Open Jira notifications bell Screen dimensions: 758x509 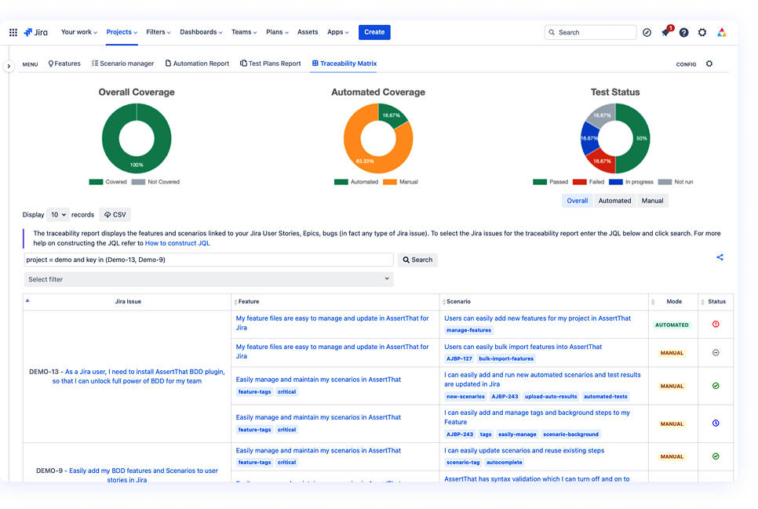665,32
